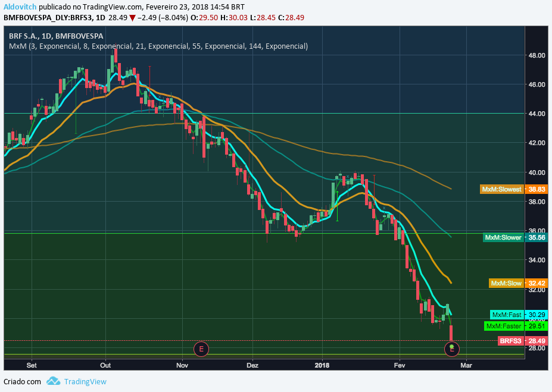Click the MxM indicator legend text
Image resolution: width=552 pixels, height=392 pixels.
coord(158,46)
